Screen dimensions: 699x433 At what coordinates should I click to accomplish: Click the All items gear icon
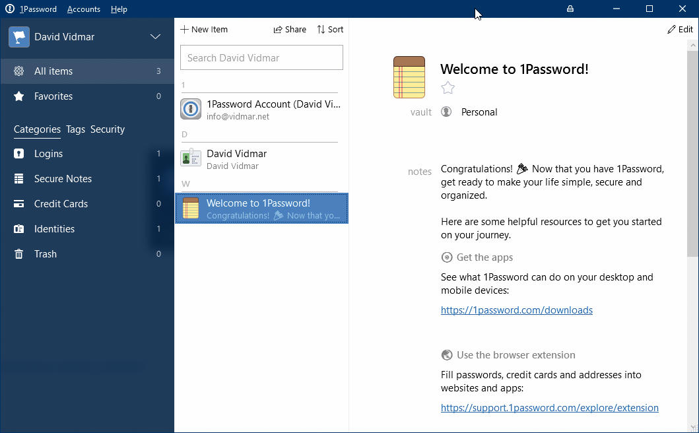[x=18, y=71]
